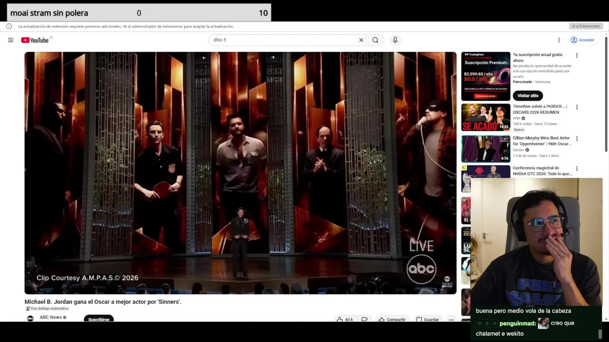Go to YouTube home via logo
Screen dimensions: 609x342
35,40
